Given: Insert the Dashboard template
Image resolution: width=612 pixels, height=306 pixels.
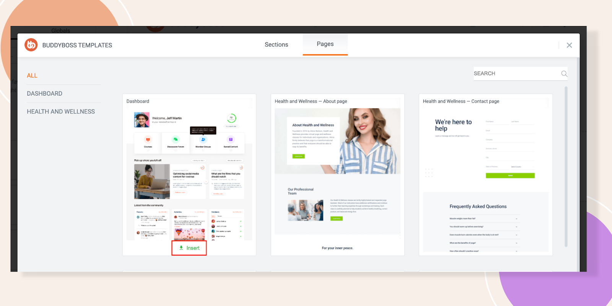Looking at the screenshot, I should [x=189, y=248].
